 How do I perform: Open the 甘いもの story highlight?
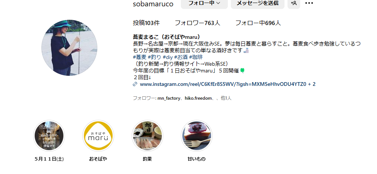[x=197, y=136]
